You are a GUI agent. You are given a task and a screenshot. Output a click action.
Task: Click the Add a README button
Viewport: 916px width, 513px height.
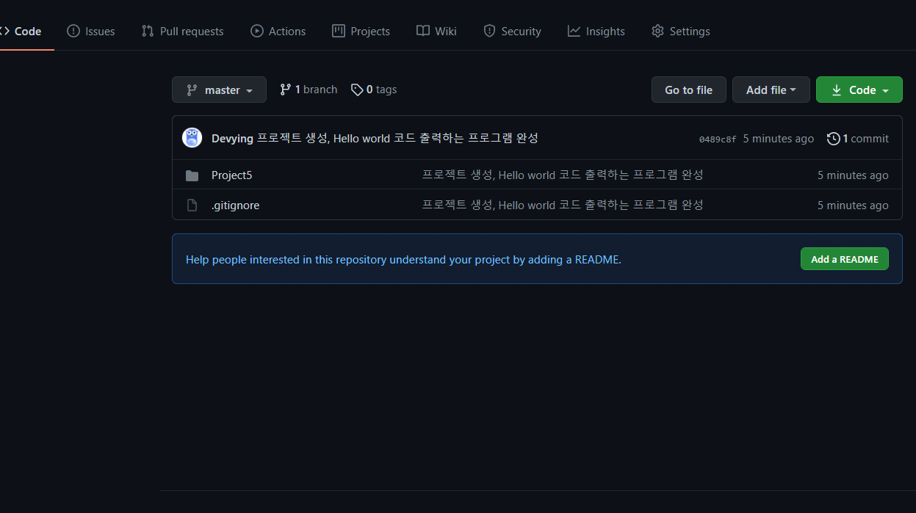[844, 259]
